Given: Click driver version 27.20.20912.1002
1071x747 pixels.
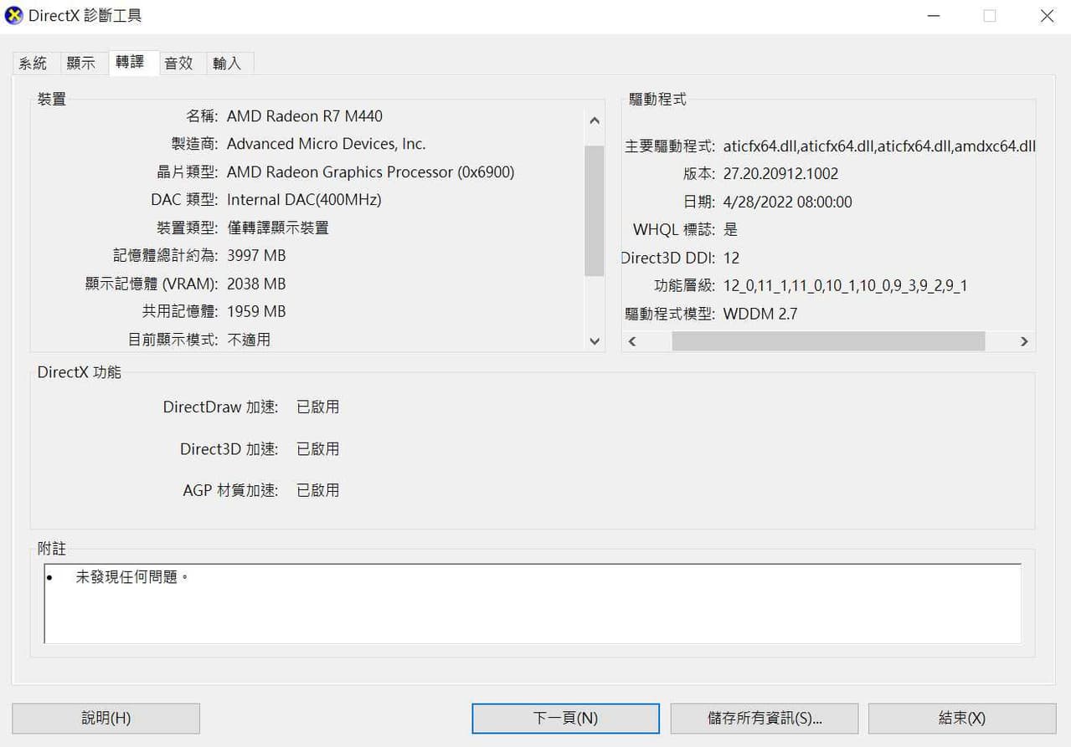Looking at the screenshot, I should click(x=780, y=174).
